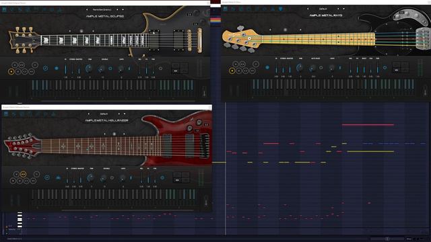Select the previous preset arrow in Eclipse
Screen dimensions: 431x242
(87, 9)
